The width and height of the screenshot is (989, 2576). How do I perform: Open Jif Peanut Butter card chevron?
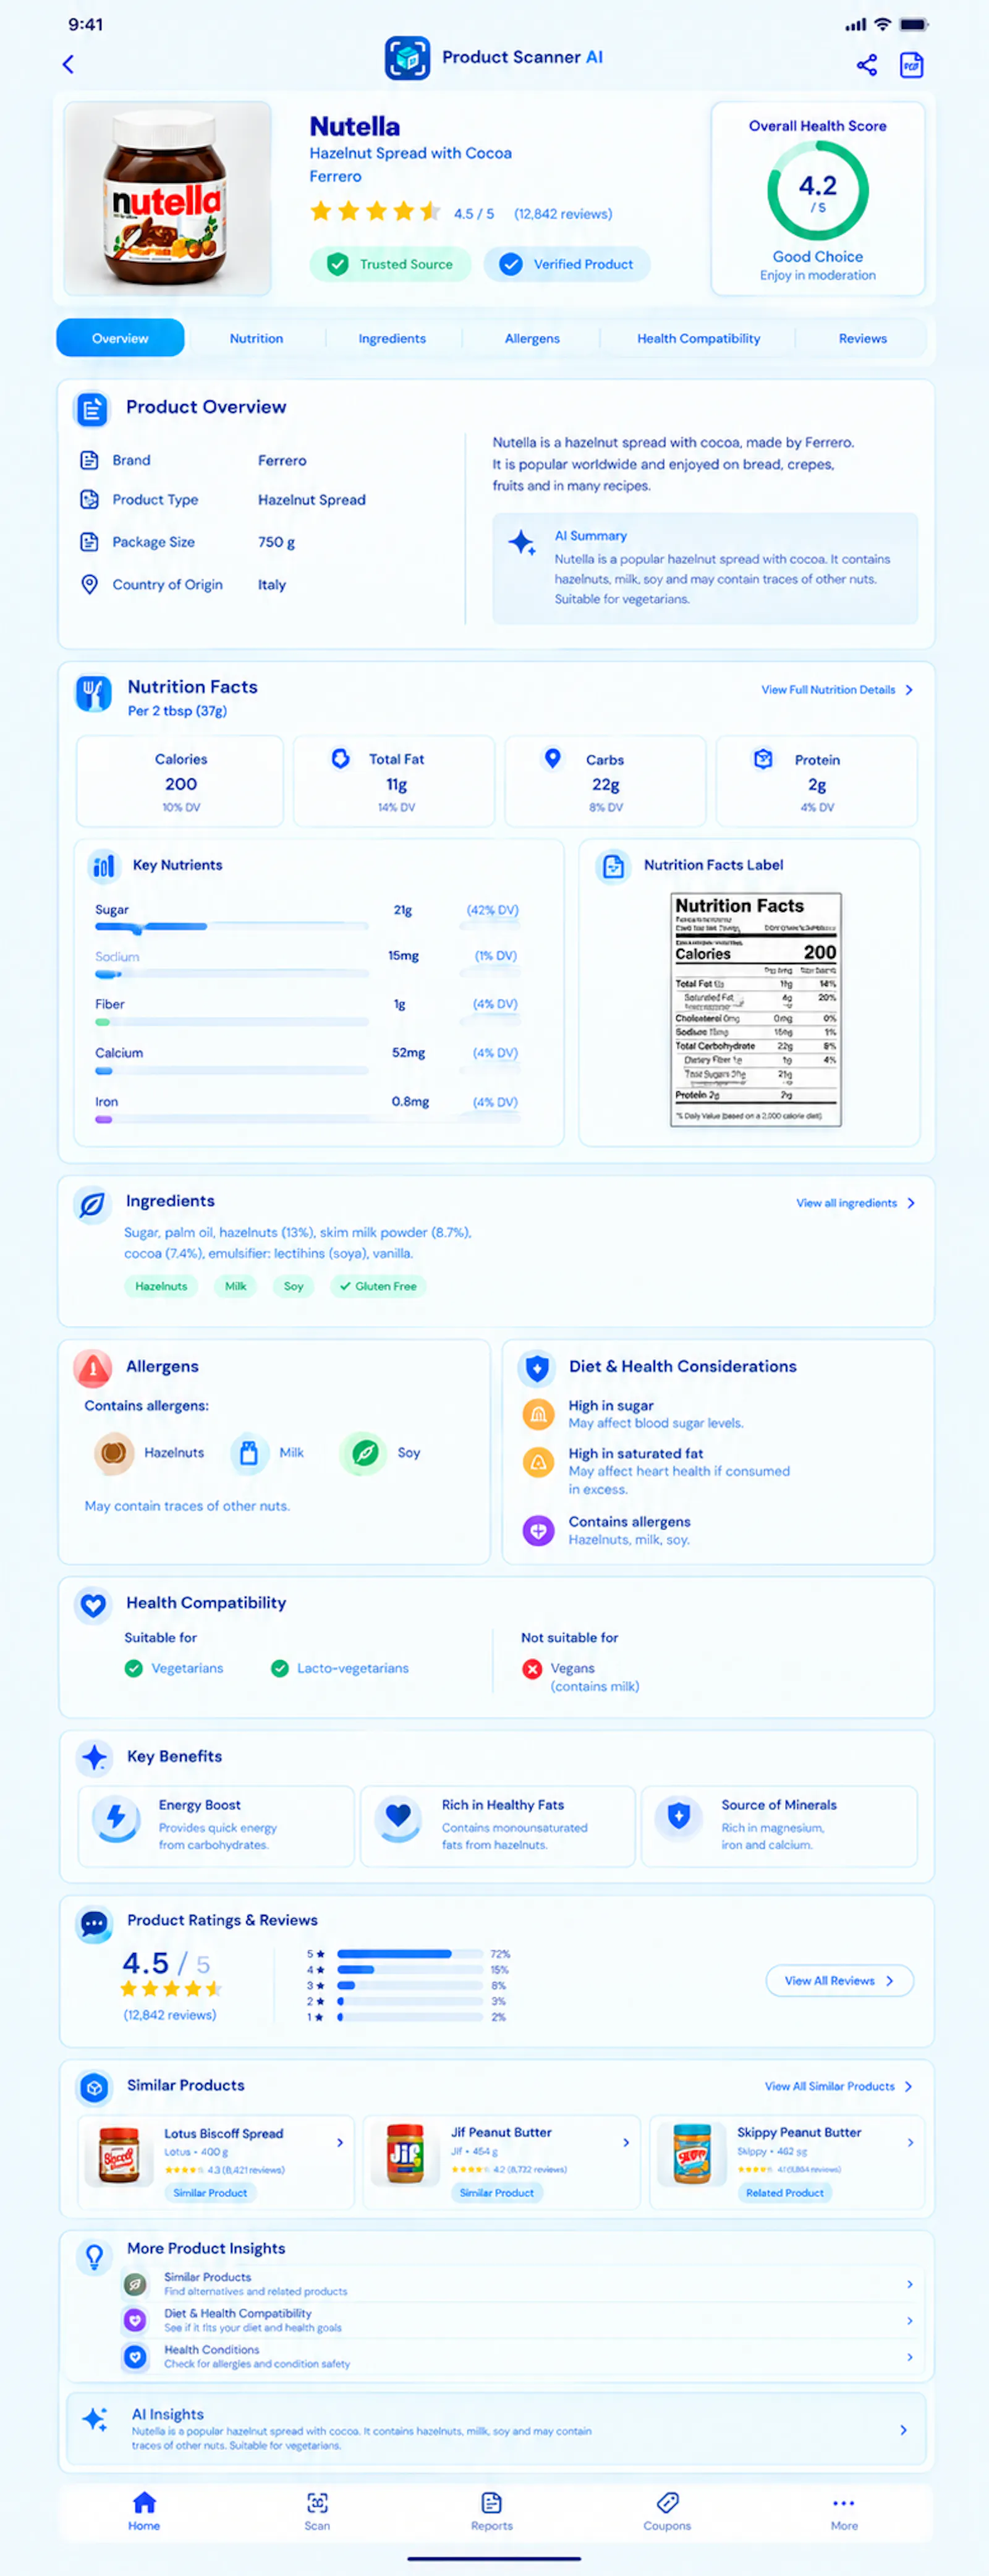pyautogui.click(x=626, y=2143)
